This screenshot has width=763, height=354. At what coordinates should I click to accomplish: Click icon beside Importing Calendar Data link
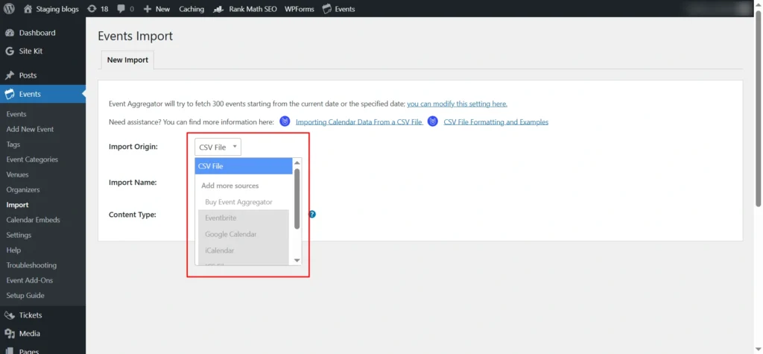[285, 121]
